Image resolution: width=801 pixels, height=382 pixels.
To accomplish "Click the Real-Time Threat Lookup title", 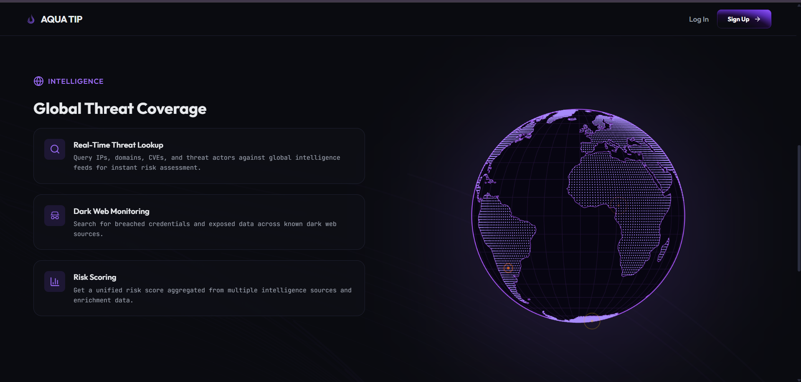I will click(x=118, y=145).
